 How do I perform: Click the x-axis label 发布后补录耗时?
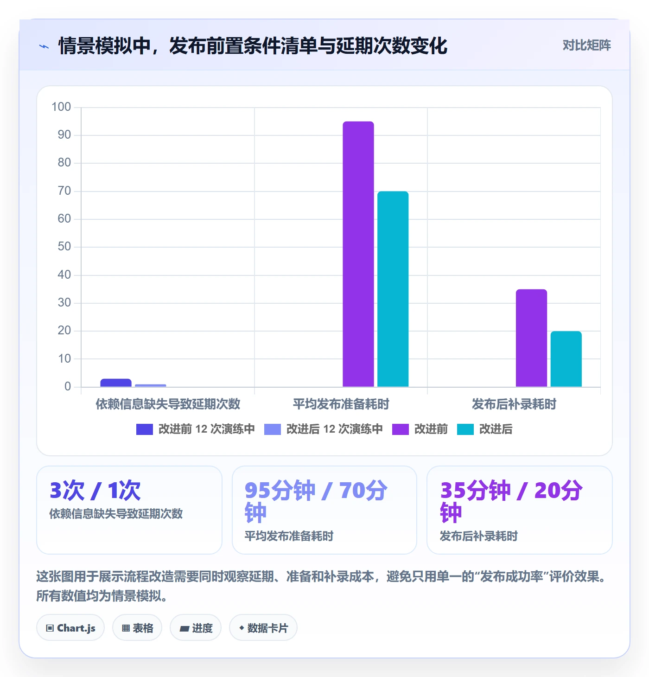tap(514, 404)
